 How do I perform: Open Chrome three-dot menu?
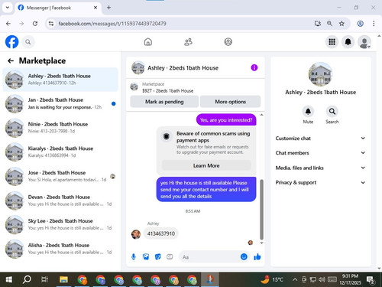pos(374,24)
